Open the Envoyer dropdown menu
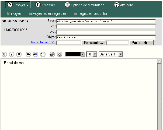The height and width of the screenshot is (130, 163). (x=18, y=5)
